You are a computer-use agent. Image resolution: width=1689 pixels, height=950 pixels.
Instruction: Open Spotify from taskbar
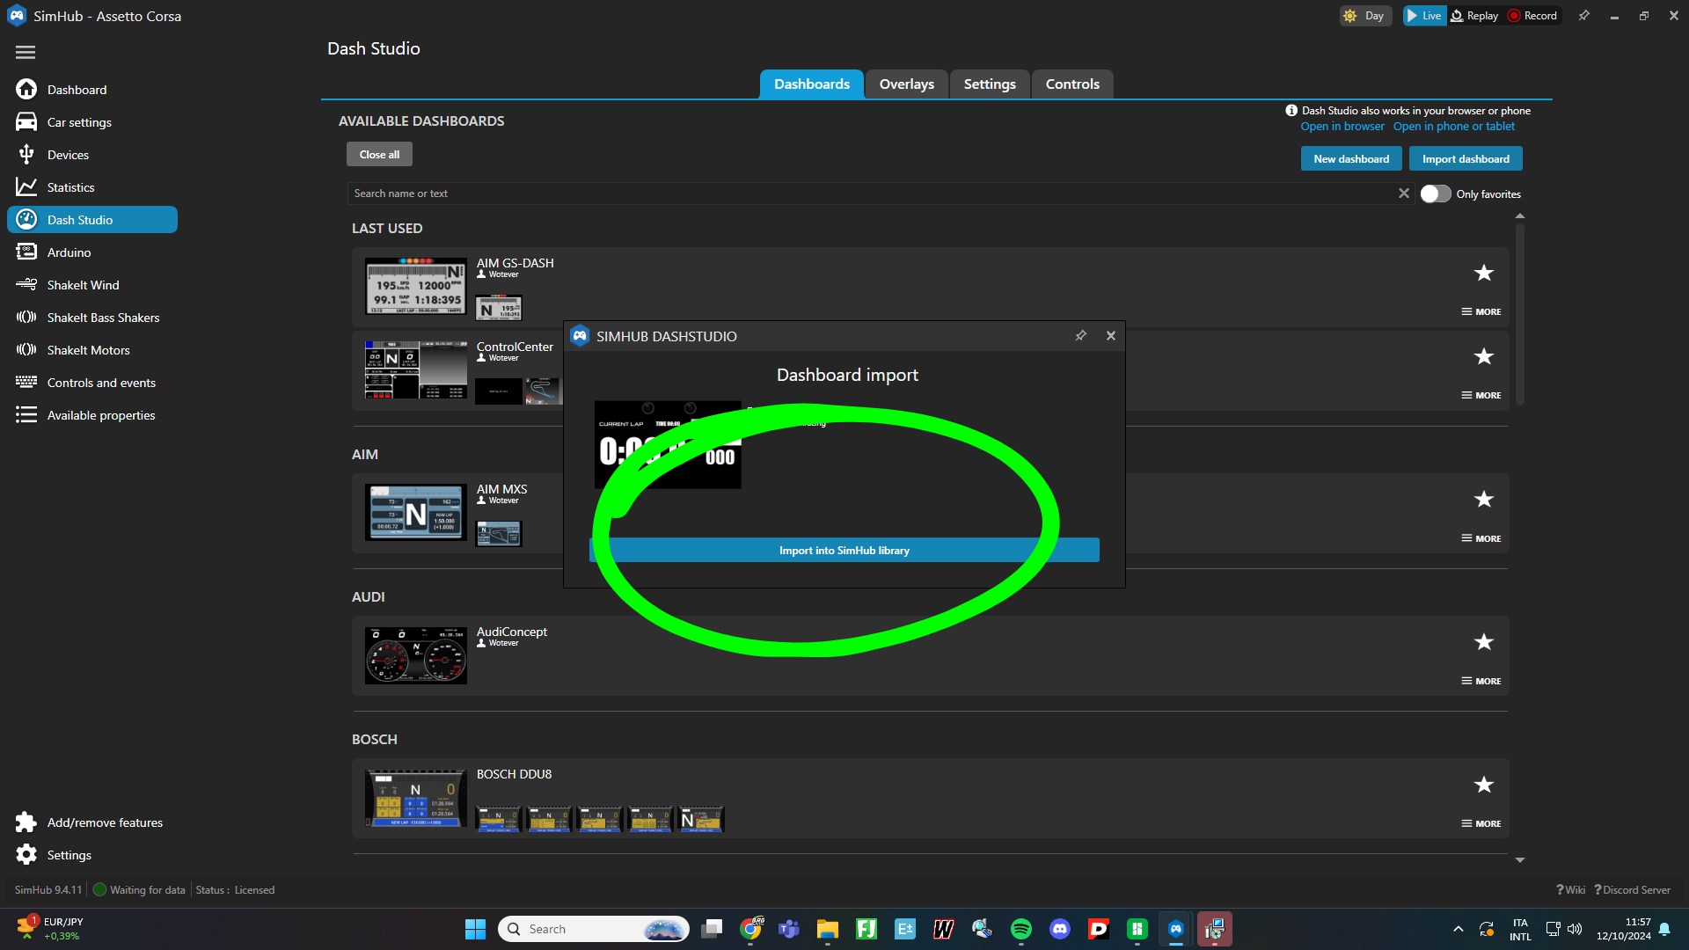1020,929
